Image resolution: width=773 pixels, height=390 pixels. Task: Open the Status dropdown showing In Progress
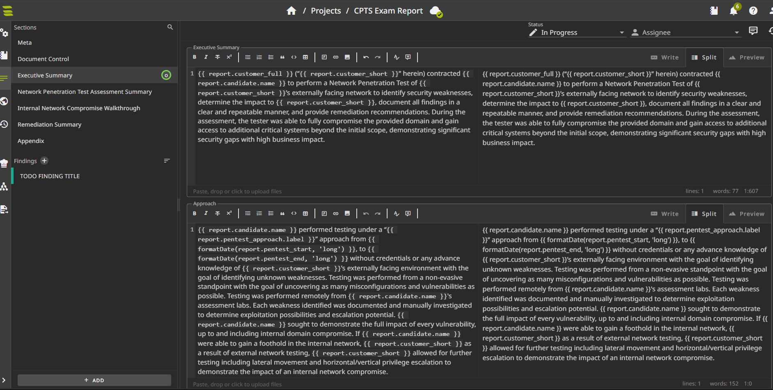[577, 32]
